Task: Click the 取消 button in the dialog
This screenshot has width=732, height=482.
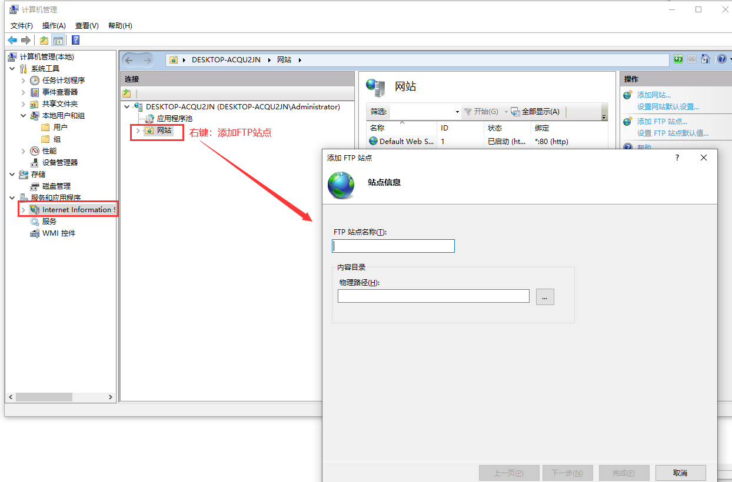Action: tap(680, 473)
